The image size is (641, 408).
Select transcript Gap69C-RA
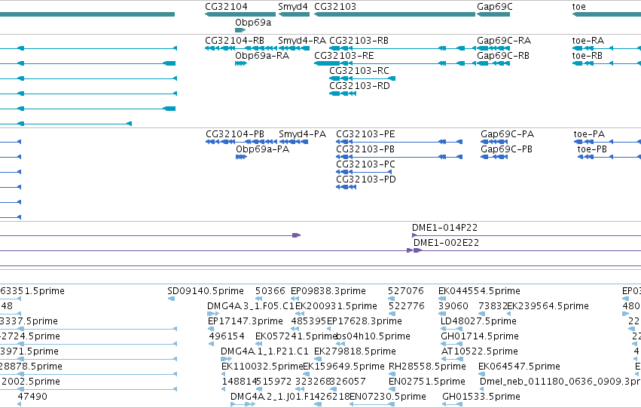(504, 41)
